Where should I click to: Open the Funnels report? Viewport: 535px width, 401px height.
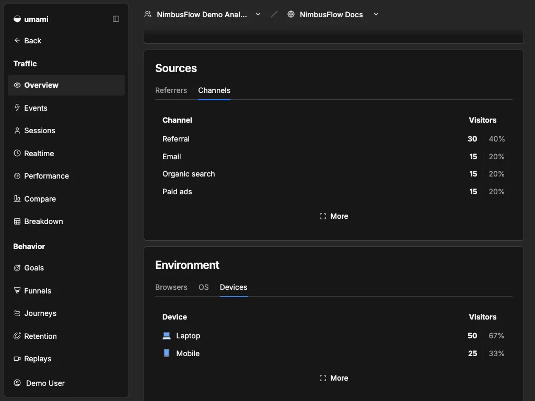pyautogui.click(x=66, y=290)
